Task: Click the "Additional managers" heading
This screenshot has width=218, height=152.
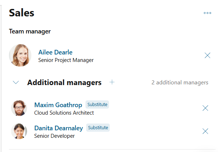Action: 64,83
